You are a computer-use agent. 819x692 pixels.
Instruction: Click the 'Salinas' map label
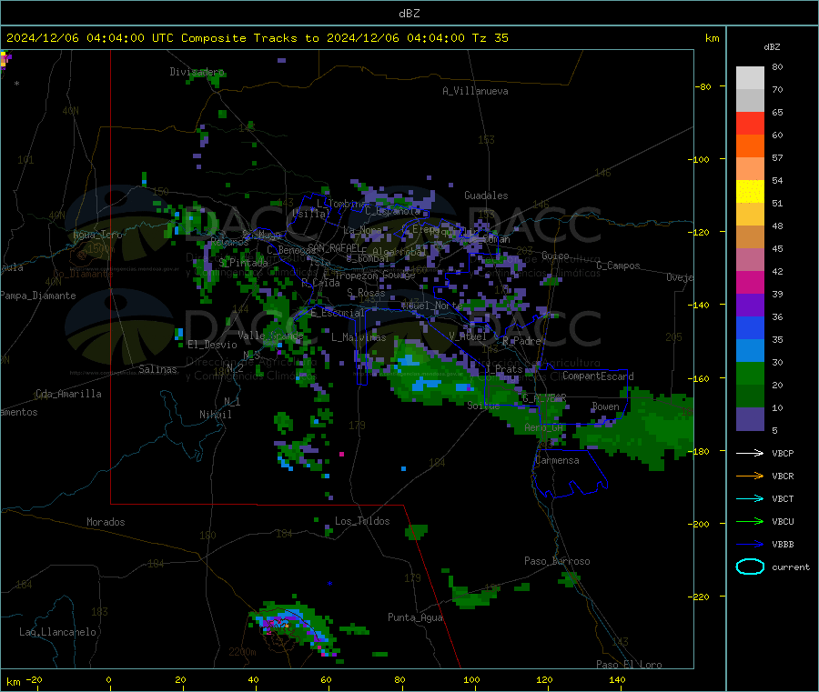(x=157, y=369)
